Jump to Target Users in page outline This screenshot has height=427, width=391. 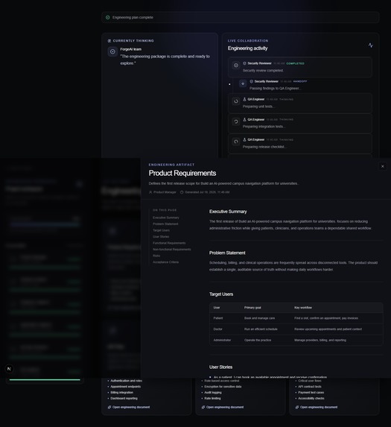161,230
